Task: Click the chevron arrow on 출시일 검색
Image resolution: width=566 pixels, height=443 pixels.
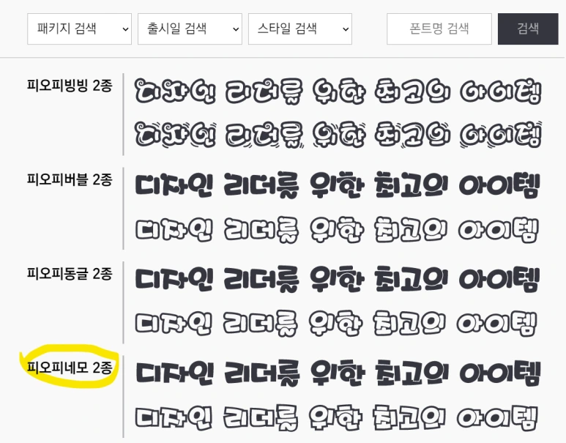Action: tap(236, 29)
